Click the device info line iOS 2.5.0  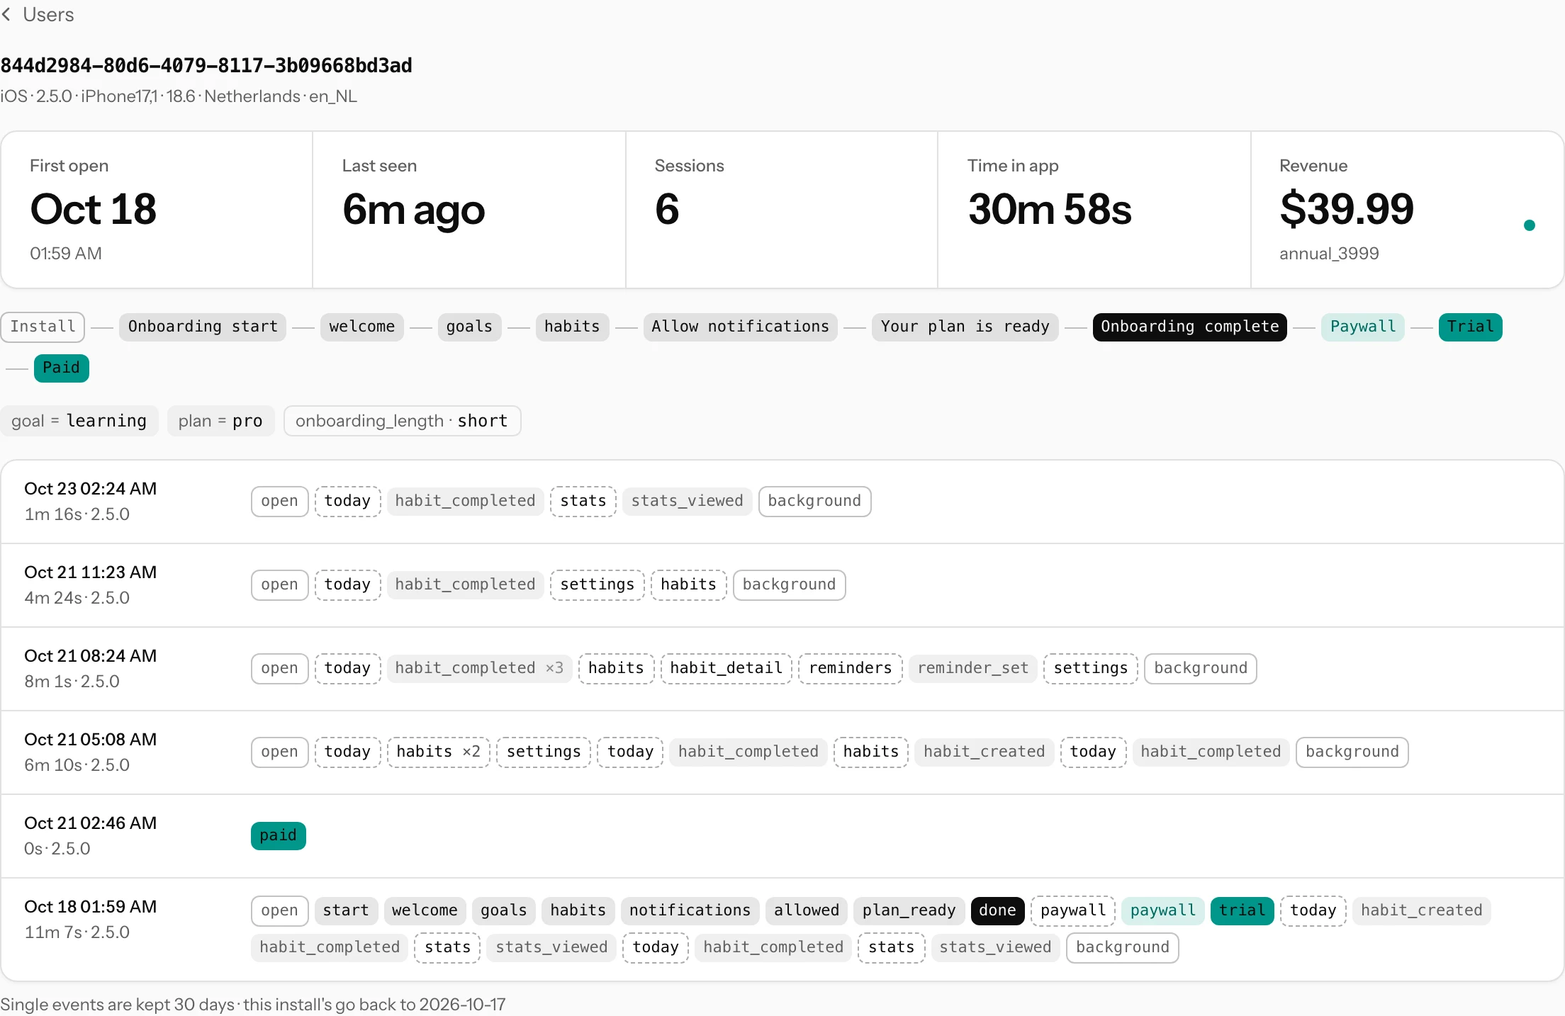click(179, 96)
